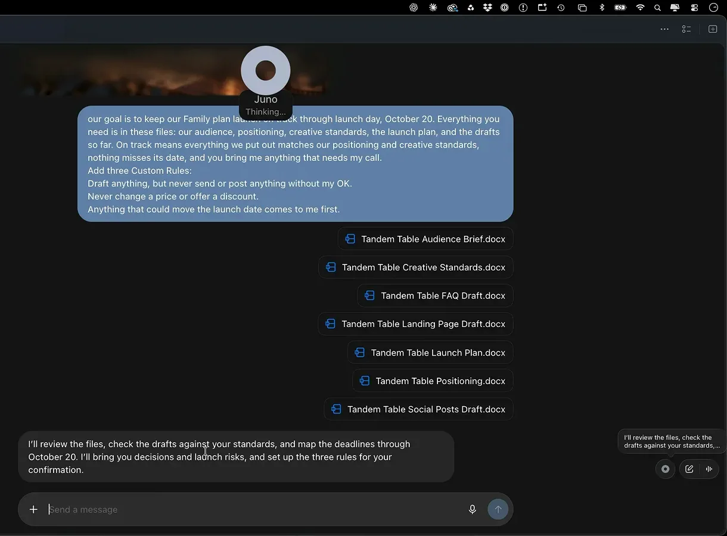The image size is (727, 536).
Task: Click the send arrow button
Action: (498, 509)
